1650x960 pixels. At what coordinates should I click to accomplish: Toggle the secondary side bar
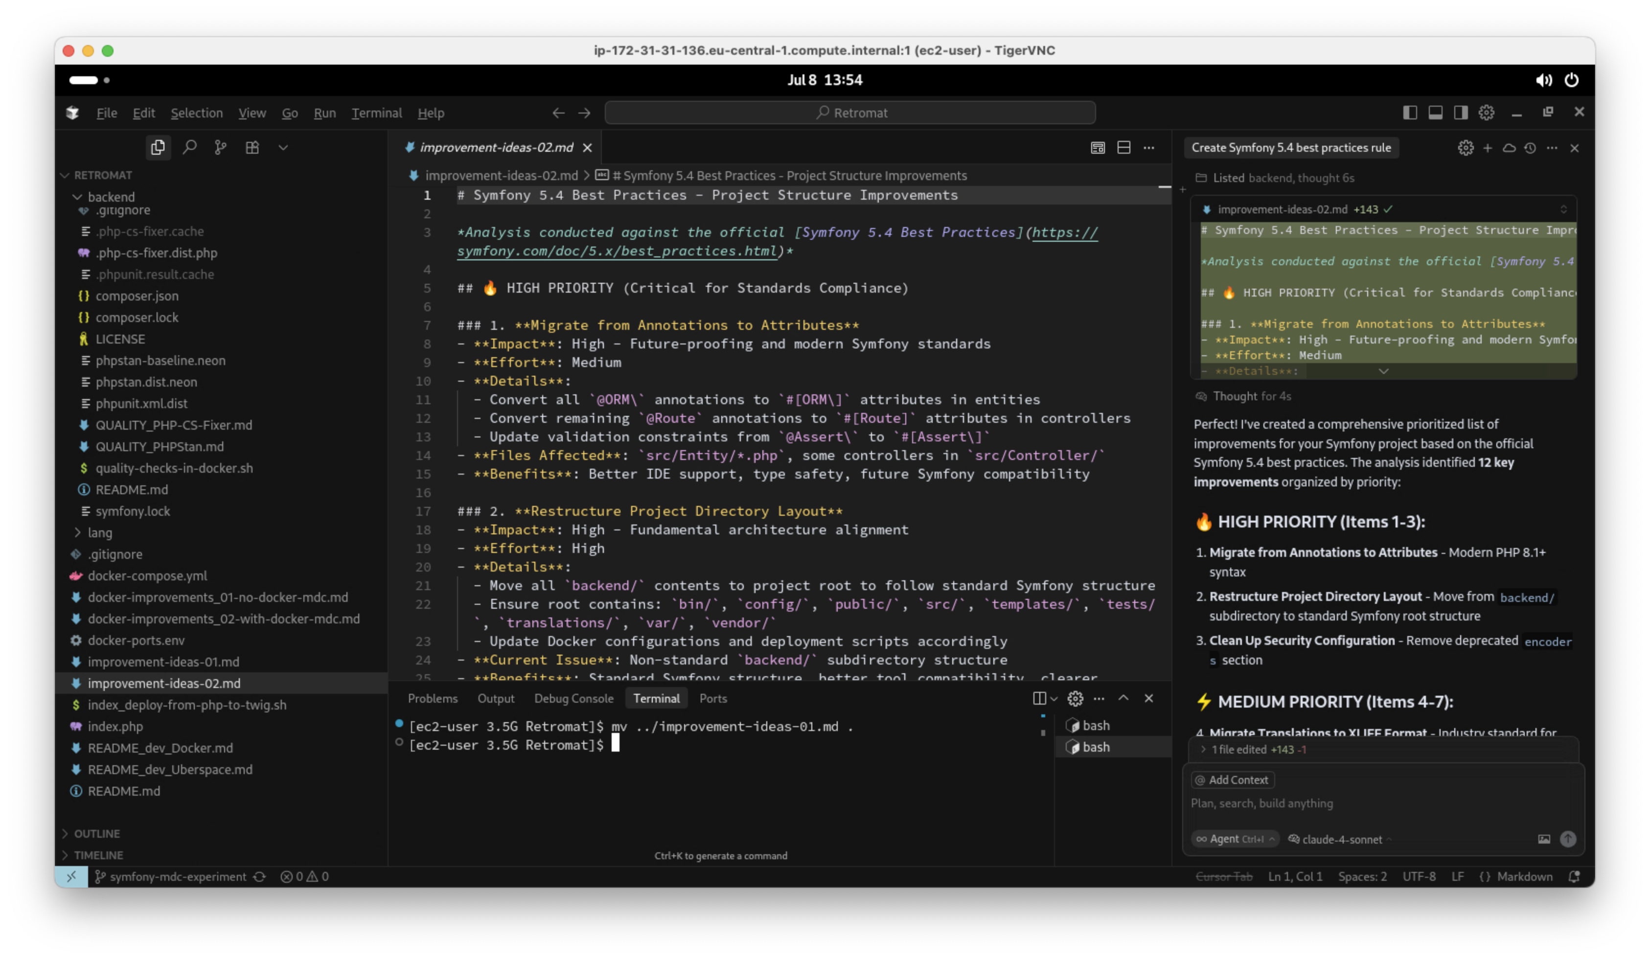1461,113
